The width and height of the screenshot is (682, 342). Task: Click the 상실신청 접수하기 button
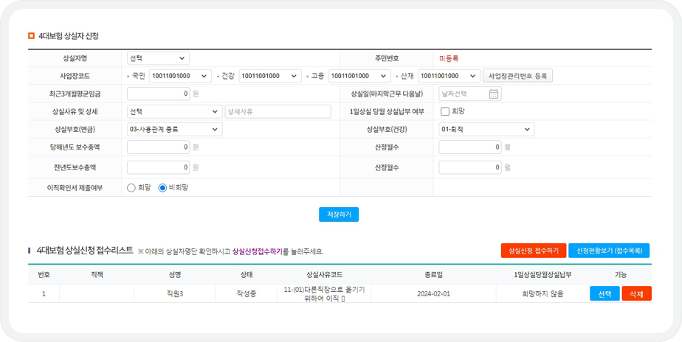(534, 251)
